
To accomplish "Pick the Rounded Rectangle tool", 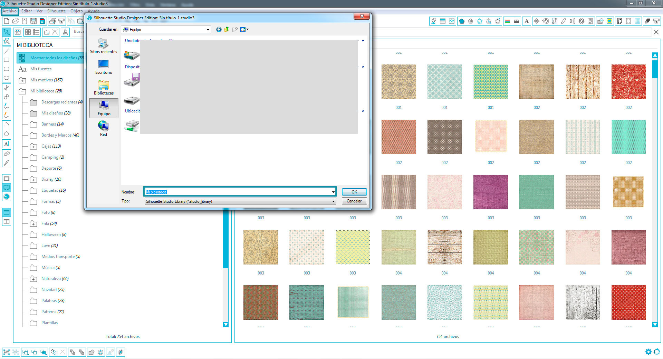I will [7, 69].
